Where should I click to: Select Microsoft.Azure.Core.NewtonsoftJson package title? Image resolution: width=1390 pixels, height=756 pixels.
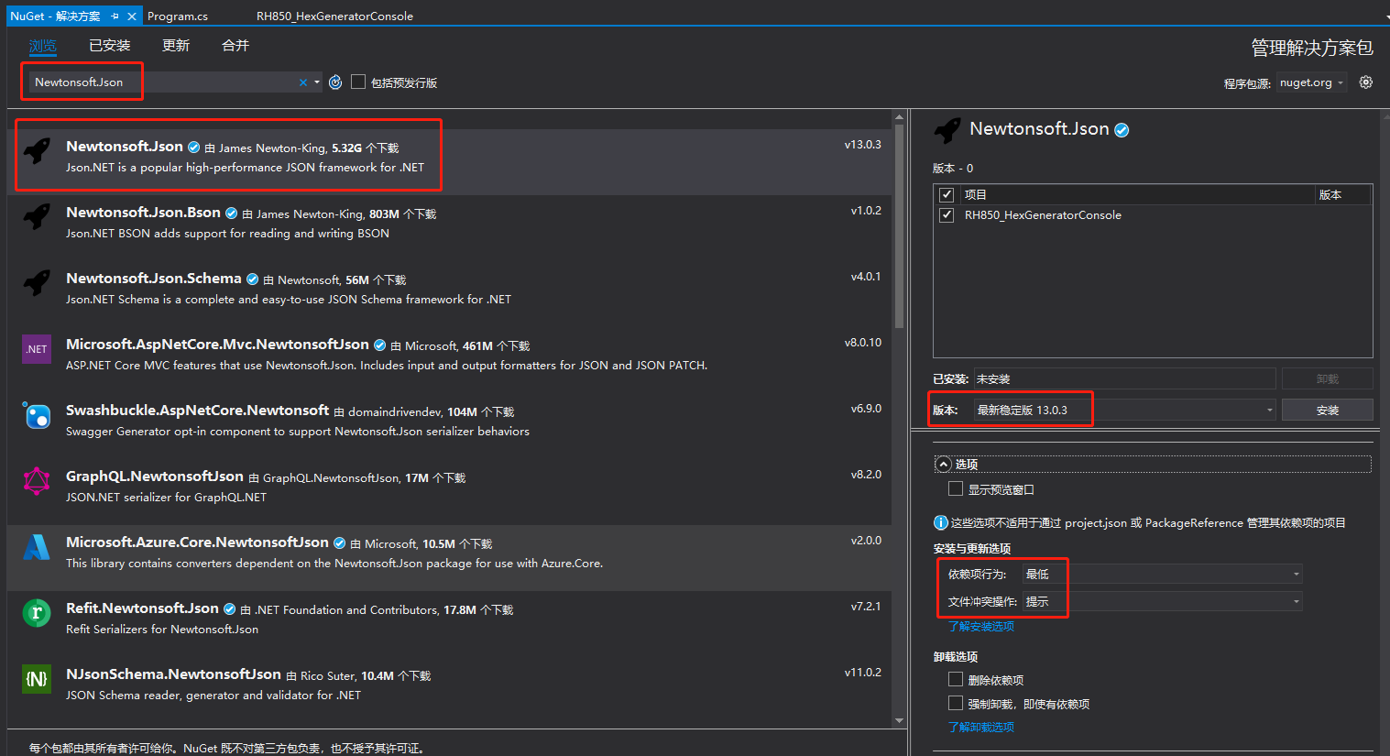click(x=197, y=542)
